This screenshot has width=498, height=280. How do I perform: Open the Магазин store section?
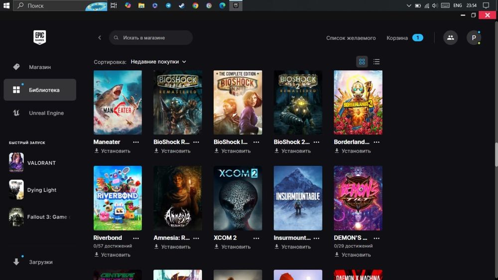(40, 67)
